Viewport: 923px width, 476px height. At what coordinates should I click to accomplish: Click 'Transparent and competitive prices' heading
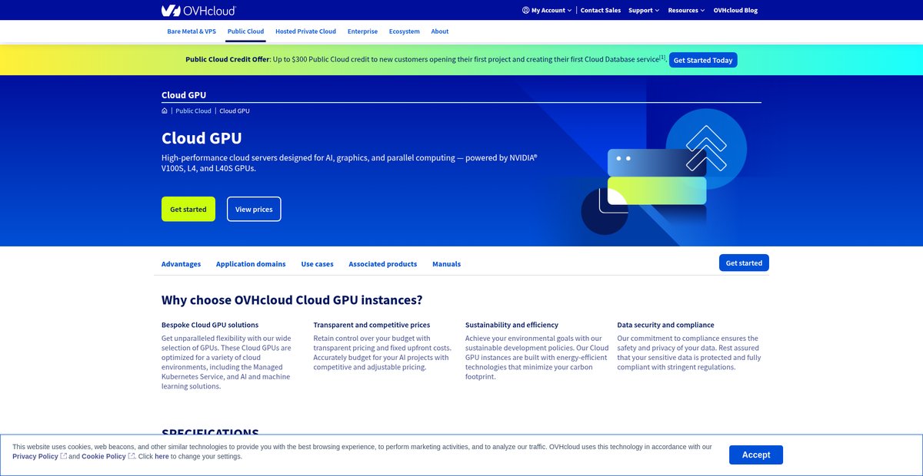372,325
